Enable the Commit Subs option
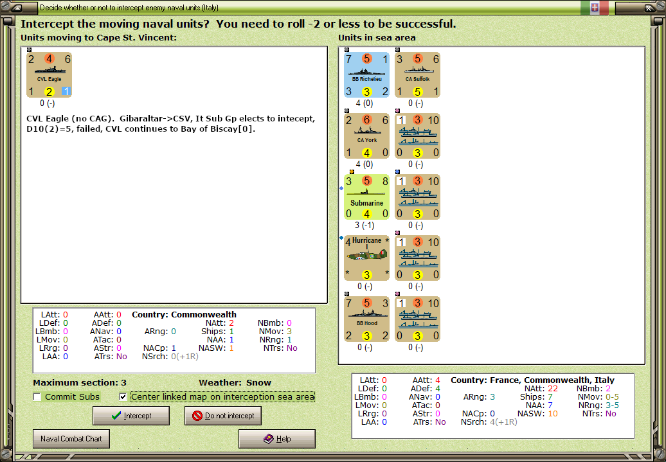Viewport: 666px width, 462px height. click(x=37, y=396)
